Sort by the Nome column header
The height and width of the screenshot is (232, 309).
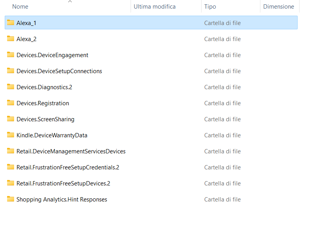click(x=20, y=7)
